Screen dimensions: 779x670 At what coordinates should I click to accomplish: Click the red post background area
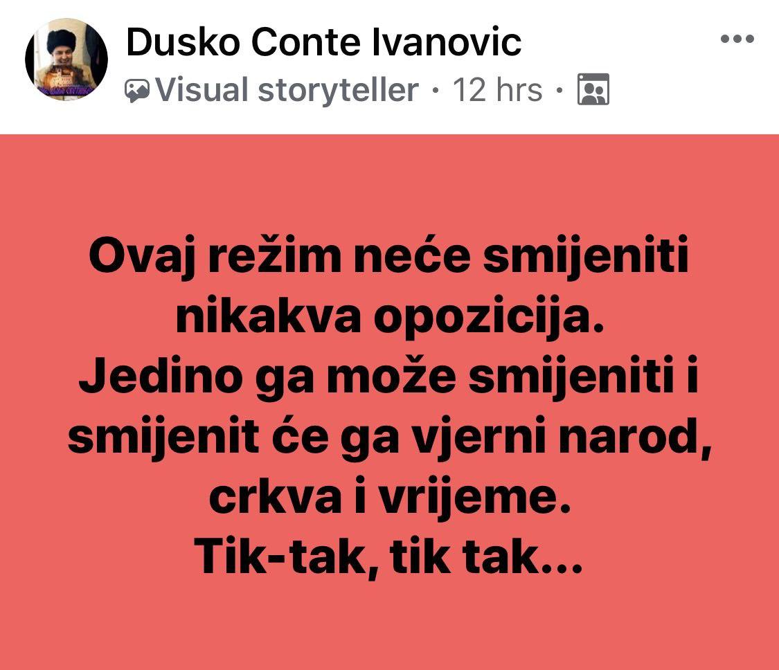389,402
